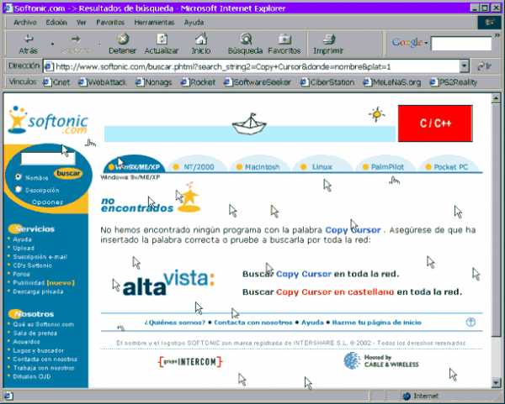The width and height of the screenshot is (505, 404).
Task: Click the scroll-to-top arrow icon in footer
Action: [470, 322]
